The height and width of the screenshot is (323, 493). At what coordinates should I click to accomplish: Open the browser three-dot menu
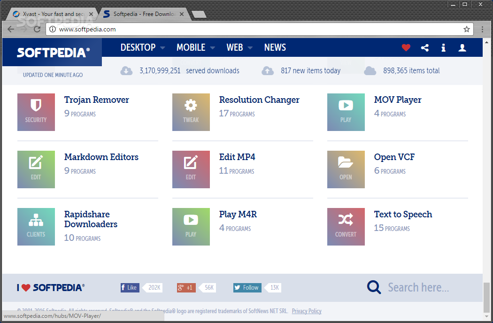(482, 29)
